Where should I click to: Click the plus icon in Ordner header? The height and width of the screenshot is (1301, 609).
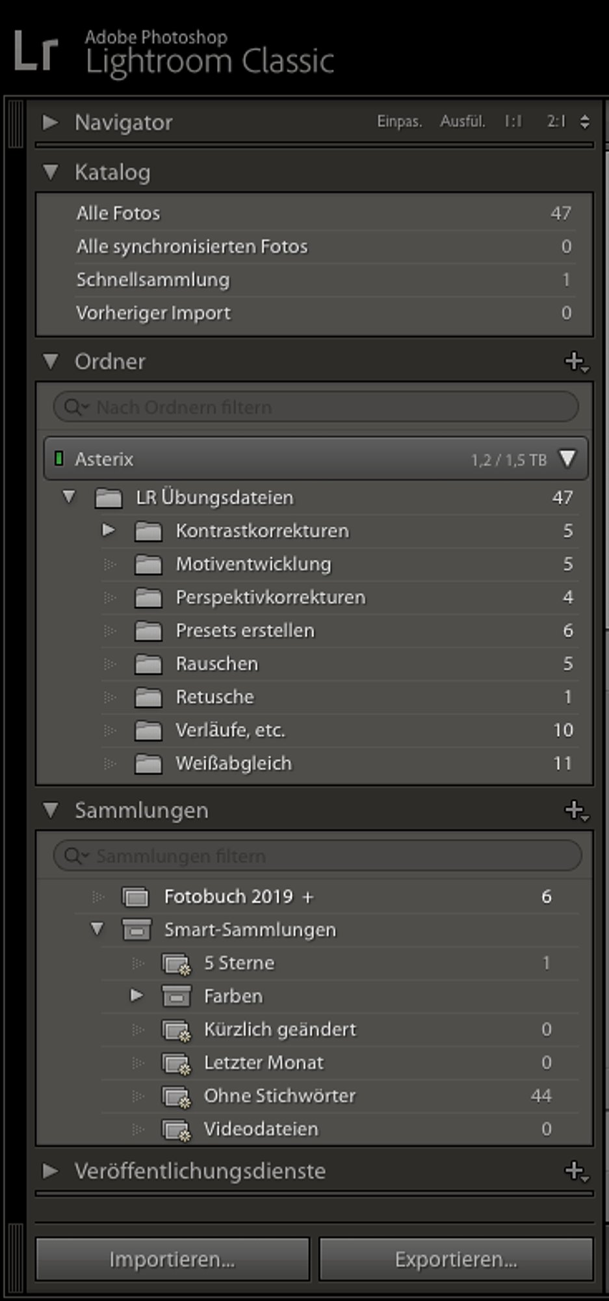tap(576, 362)
